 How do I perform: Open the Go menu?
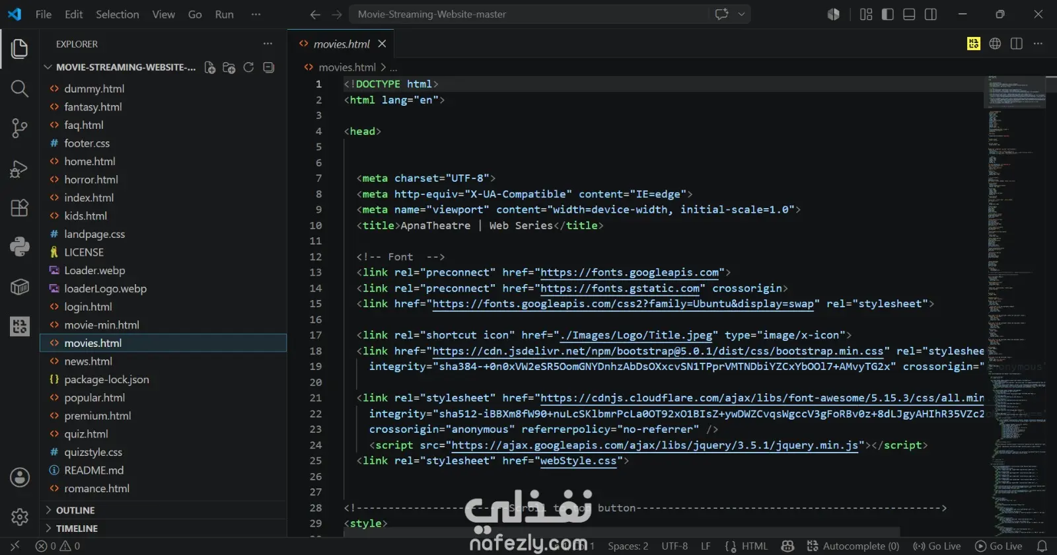point(195,15)
